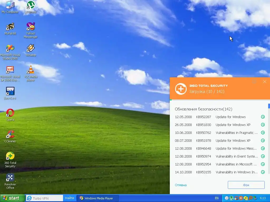Click the 'Загрузка (10 / 142)' status text
This screenshot has height=202, width=270.
(x=207, y=91)
